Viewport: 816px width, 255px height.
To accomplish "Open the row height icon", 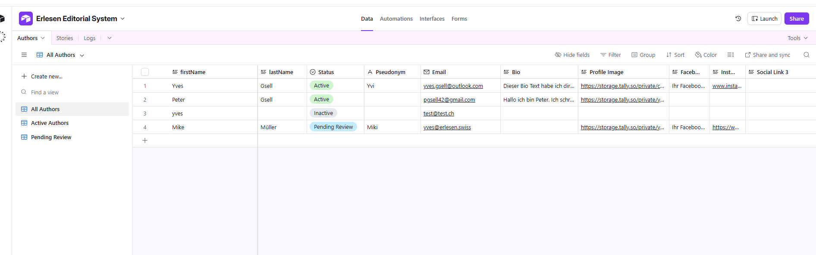I will click(x=730, y=55).
